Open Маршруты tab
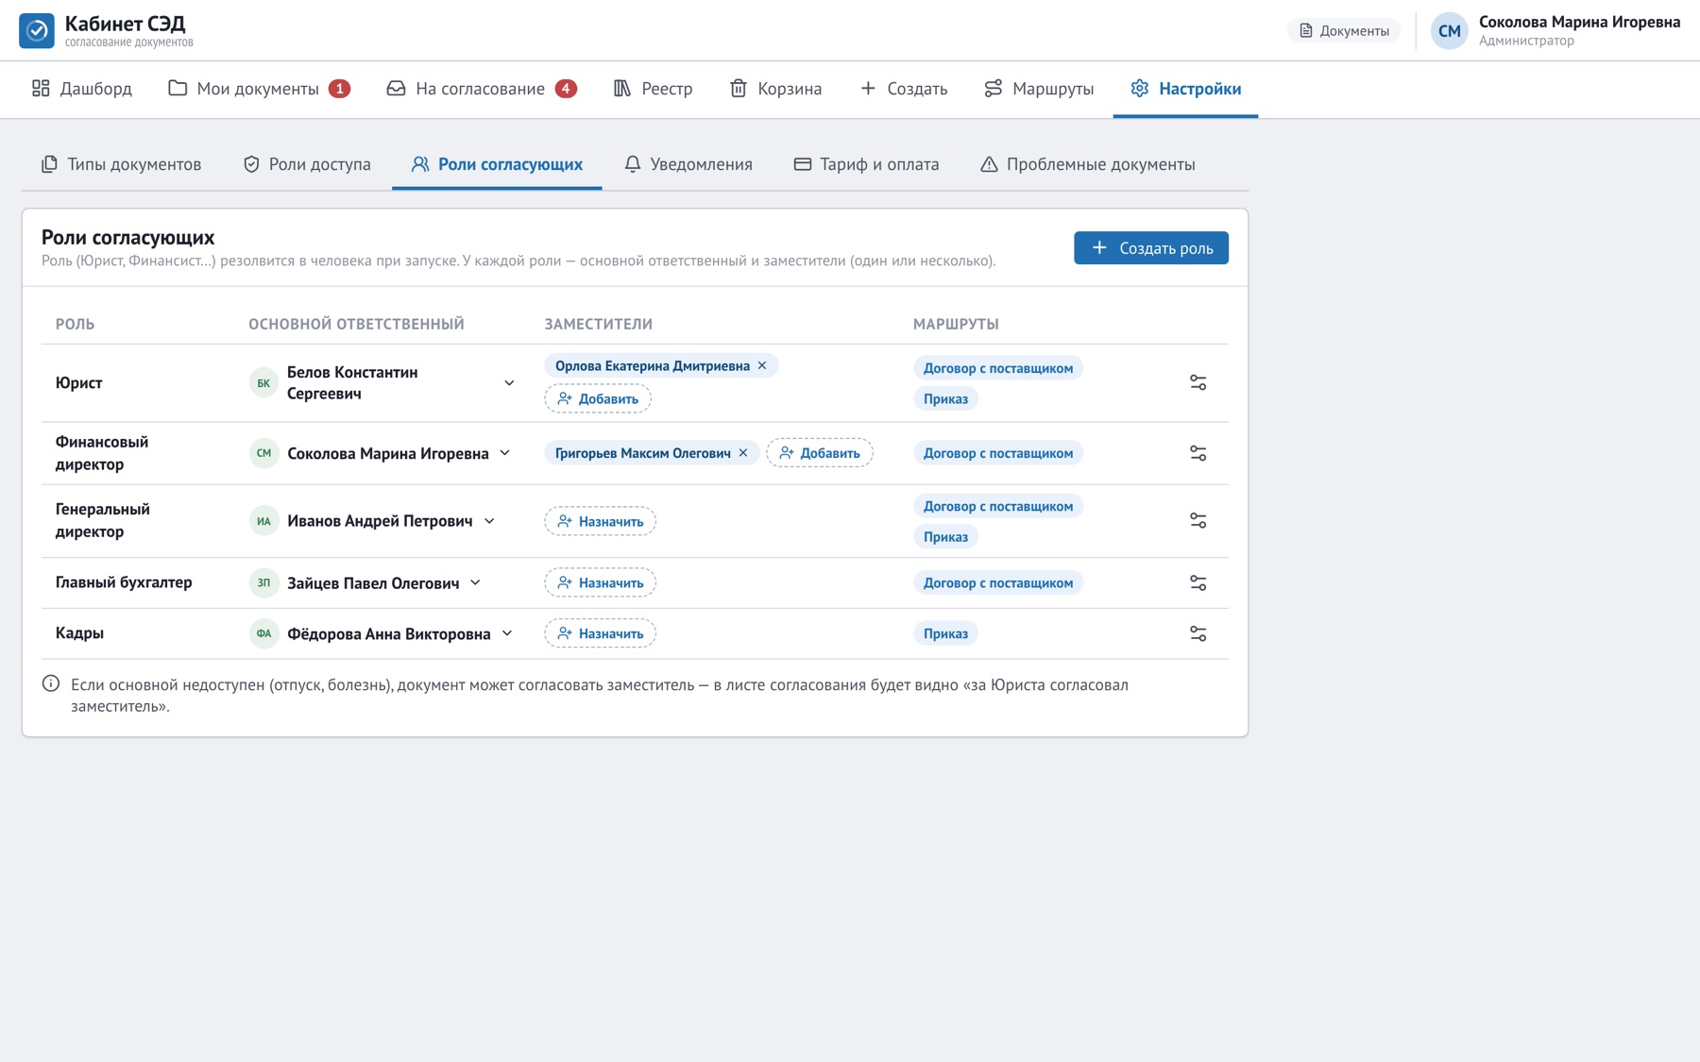This screenshot has height=1062, width=1700. click(x=1039, y=89)
